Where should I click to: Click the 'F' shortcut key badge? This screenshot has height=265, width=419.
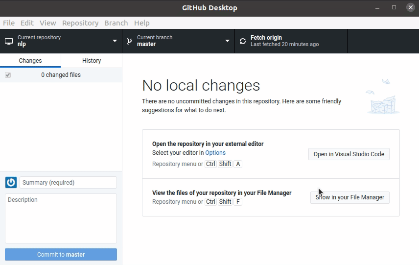click(238, 202)
